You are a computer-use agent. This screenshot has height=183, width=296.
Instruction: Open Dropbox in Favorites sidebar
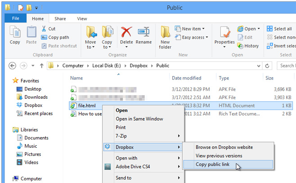click(x=33, y=105)
